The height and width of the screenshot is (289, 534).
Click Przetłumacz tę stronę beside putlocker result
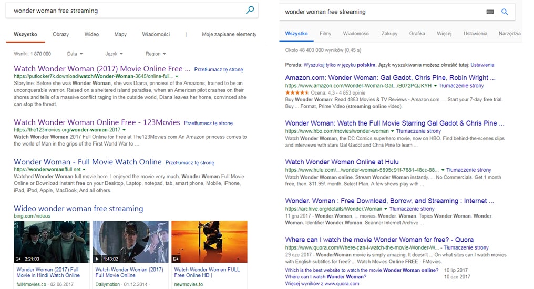click(x=219, y=70)
